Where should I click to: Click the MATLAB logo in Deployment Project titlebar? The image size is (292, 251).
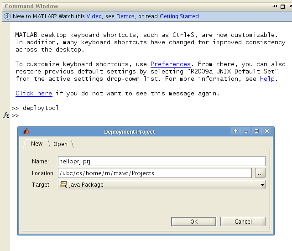[x=26, y=131]
